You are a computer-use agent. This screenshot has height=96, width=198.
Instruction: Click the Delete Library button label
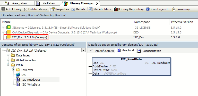click(x=38, y=9)
